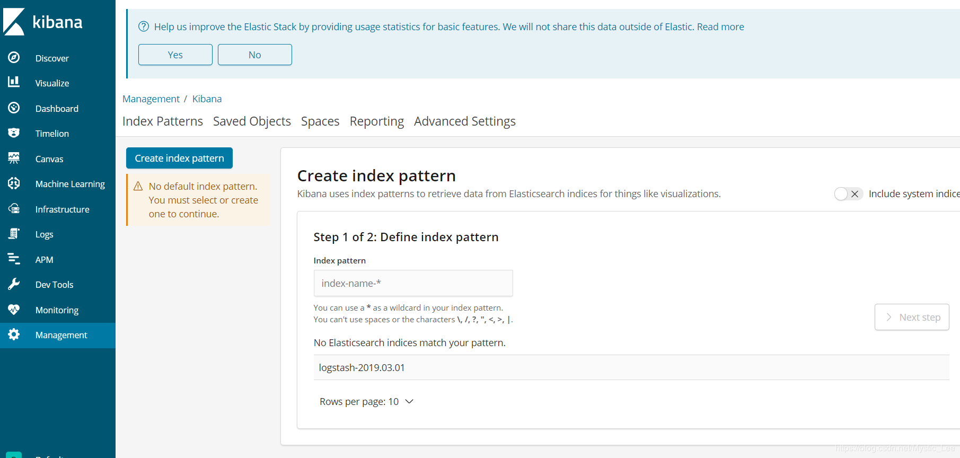Image resolution: width=960 pixels, height=458 pixels.
Task: Click the Kibana logo
Action: [43, 22]
